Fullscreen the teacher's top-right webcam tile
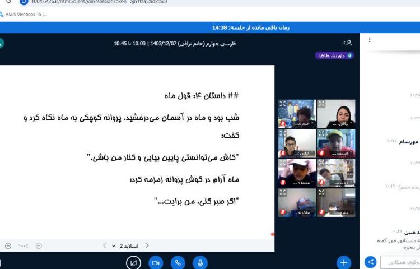Image resolution: width=420 pixels, height=269 pixels. pyautogui.click(x=321, y=104)
